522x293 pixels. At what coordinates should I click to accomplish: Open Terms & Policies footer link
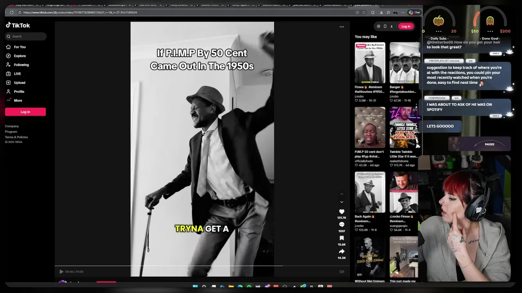coord(16,137)
